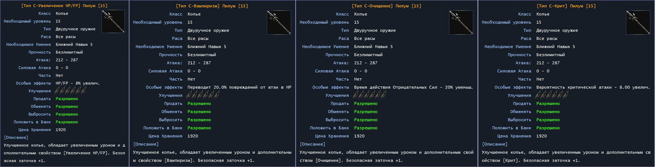Click upgrade slot icons in the Крит tooltip
655x167 pixels.
(x=552, y=95)
